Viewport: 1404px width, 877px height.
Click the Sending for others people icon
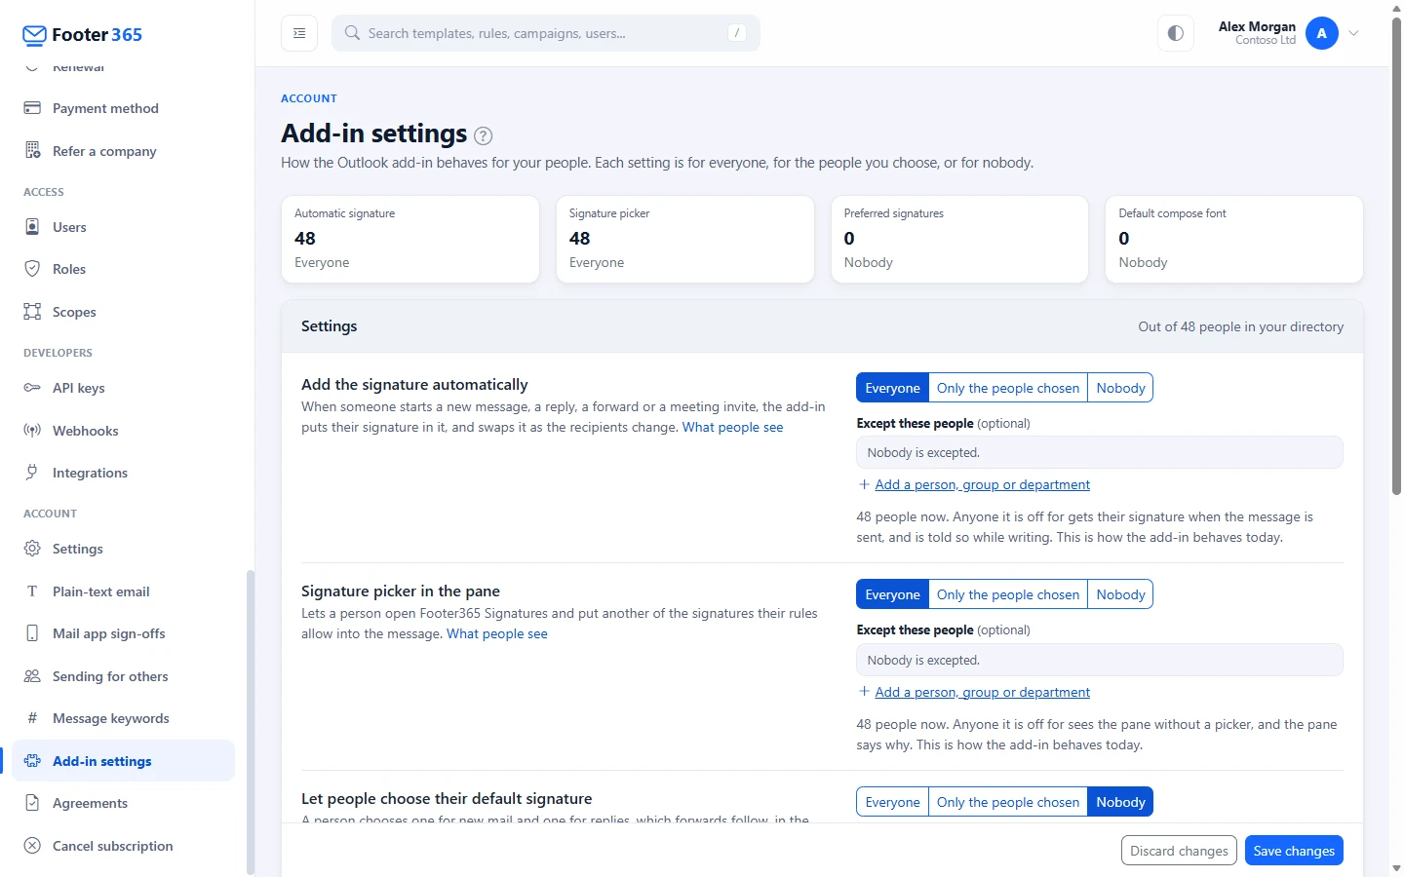coord(32,676)
